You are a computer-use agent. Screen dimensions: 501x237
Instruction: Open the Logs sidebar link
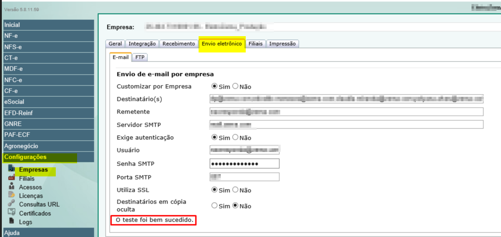coord(25,222)
